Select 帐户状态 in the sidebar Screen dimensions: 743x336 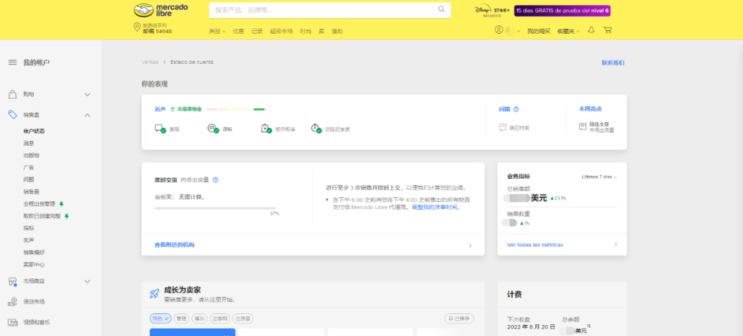pos(34,131)
